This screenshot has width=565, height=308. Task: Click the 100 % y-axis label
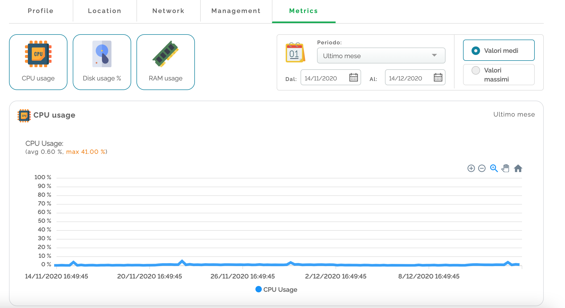click(43, 177)
